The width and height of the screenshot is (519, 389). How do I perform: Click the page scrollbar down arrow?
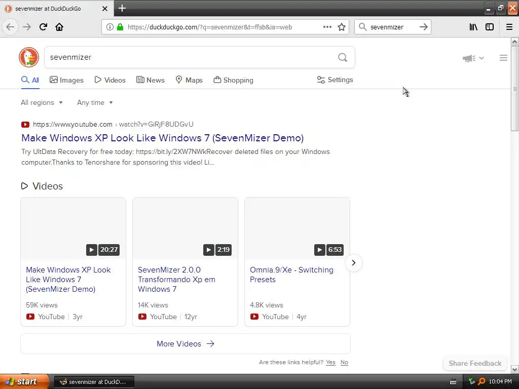514,369
